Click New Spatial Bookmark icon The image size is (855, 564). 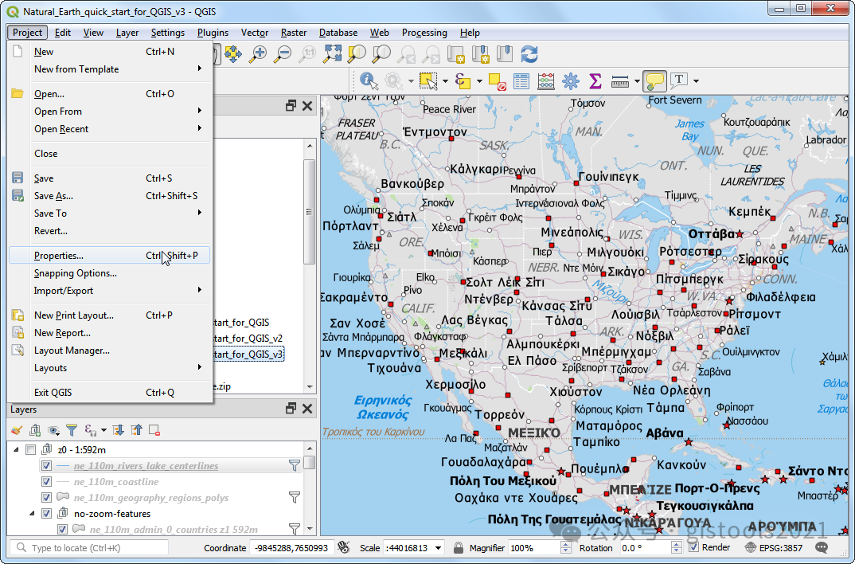[480, 54]
